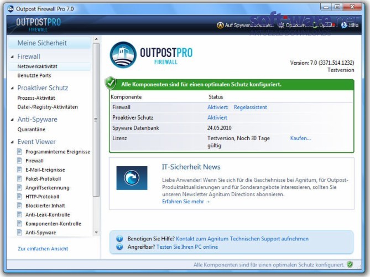Click the title bar application icon
The width and height of the screenshot is (370, 277).
pyautogui.click(x=11, y=9)
